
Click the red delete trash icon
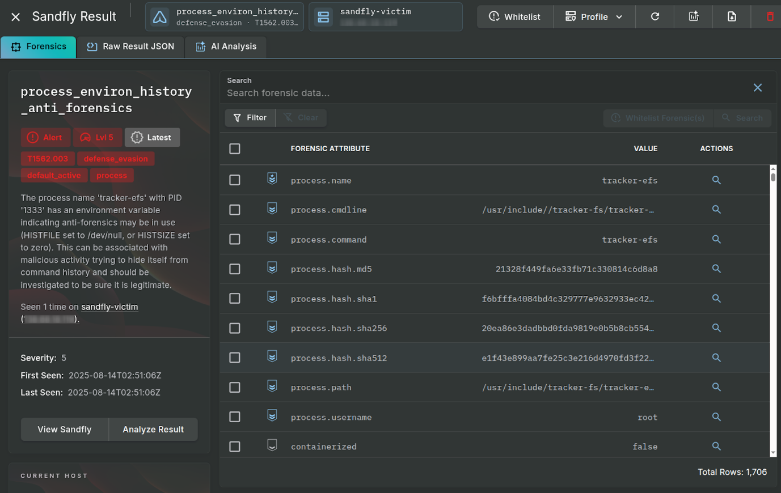point(770,16)
